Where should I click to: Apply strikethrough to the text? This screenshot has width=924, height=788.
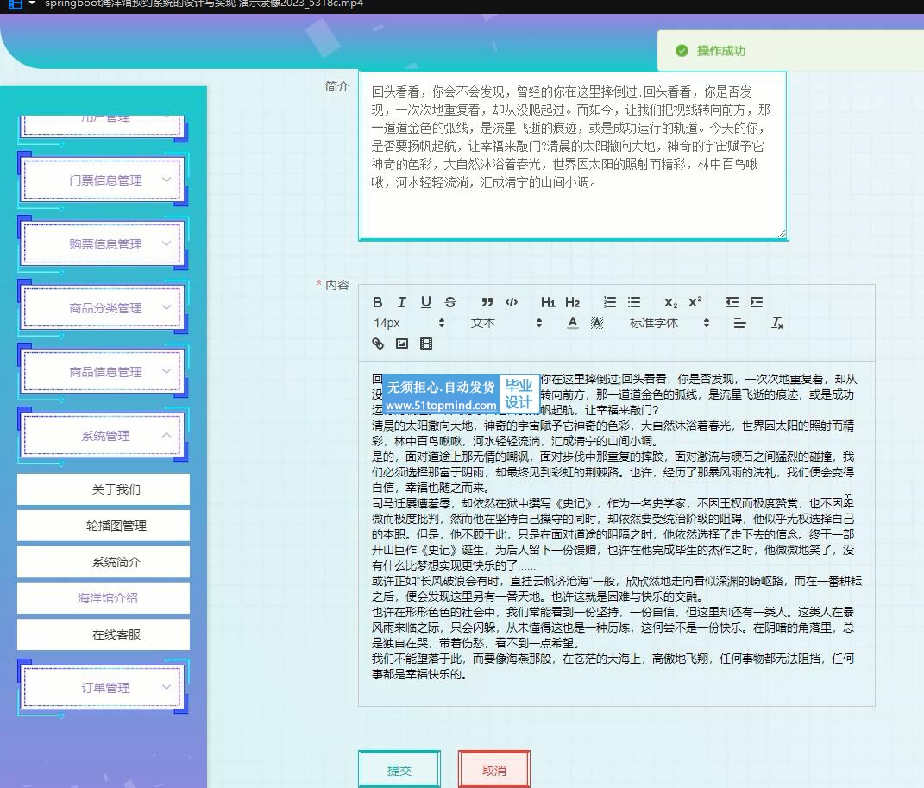pyautogui.click(x=449, y=302)
